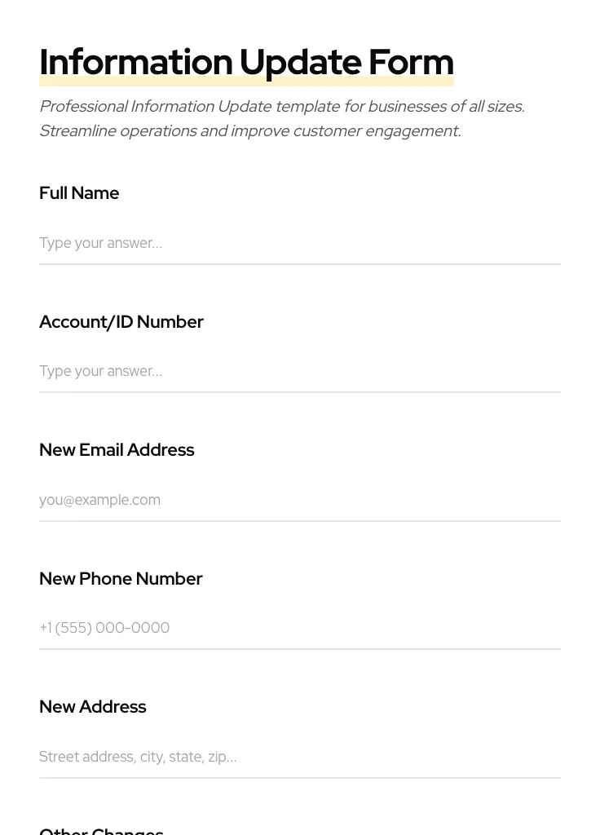
Task: Click the you@example.com email input
Action: (x=299, y=500)
